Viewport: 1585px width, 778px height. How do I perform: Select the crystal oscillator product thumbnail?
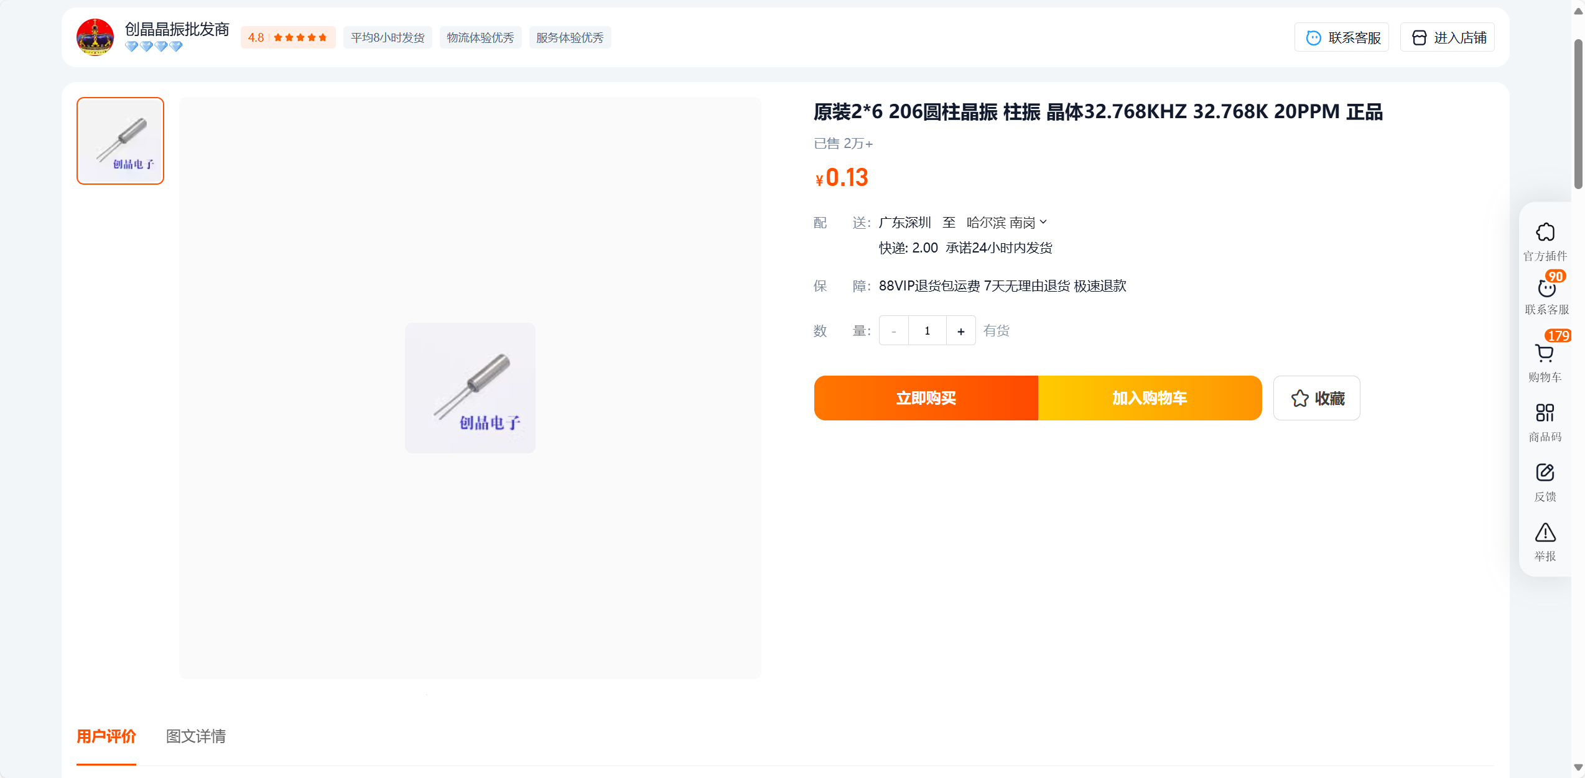pyautogui.click(x=120, y=141)
